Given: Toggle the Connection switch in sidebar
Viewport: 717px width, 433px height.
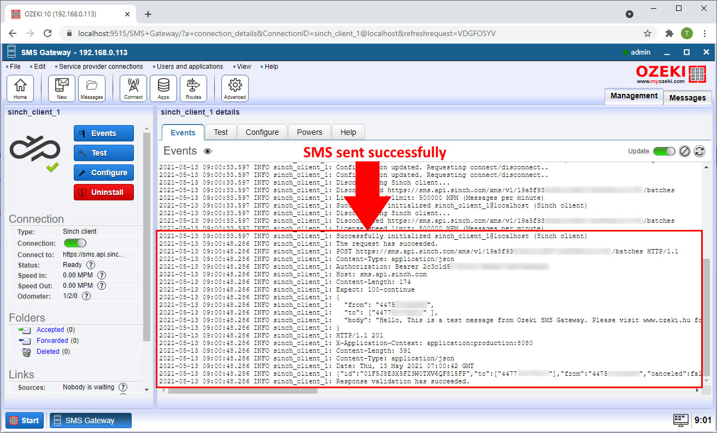Looking at the screenshot, I should (75, 243).
